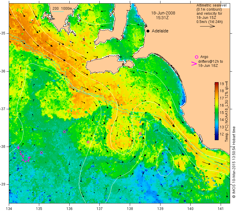The height and width of the screenshot is (212, 236).
Task: Click the colorbar tick label 12
Action: (222, 134)
